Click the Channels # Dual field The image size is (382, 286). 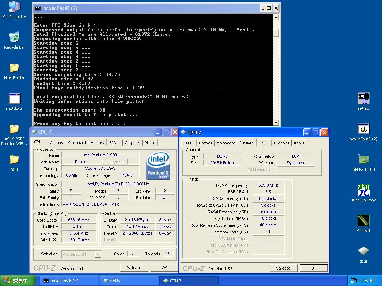296,156
